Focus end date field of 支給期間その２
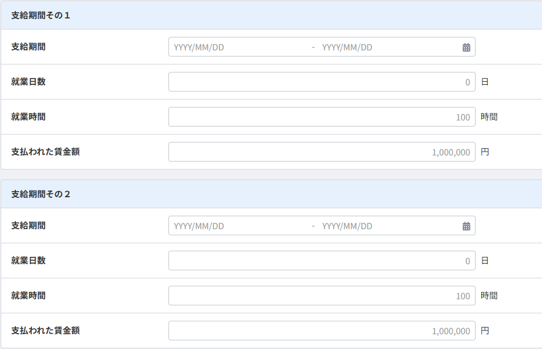This screenshot has height=349, width=542. [x=388, y=225]
